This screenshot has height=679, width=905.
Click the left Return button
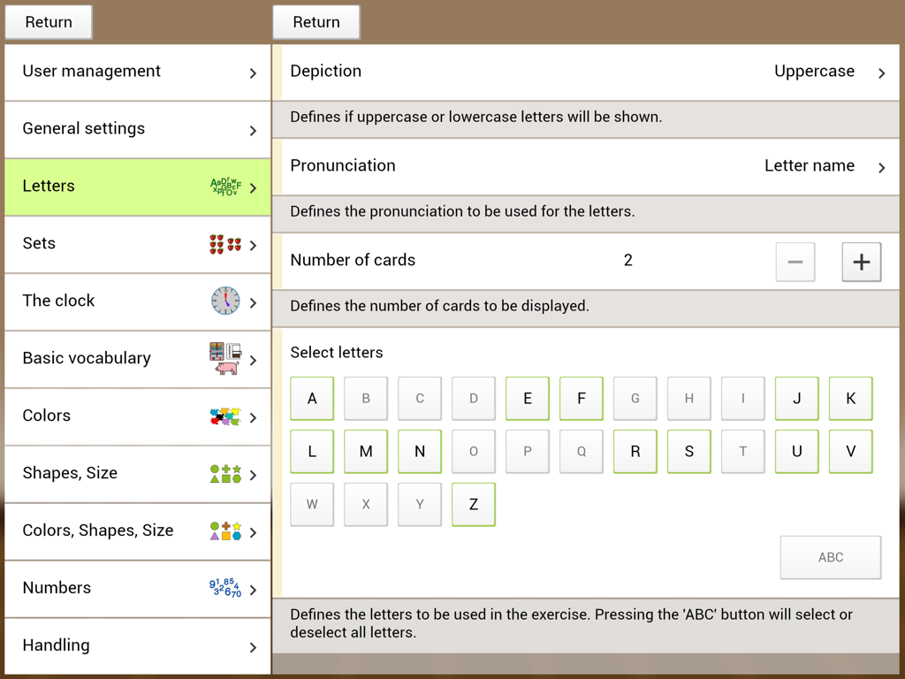[x=48, y=21]
